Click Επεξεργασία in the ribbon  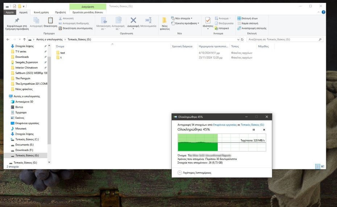point(224,23)
